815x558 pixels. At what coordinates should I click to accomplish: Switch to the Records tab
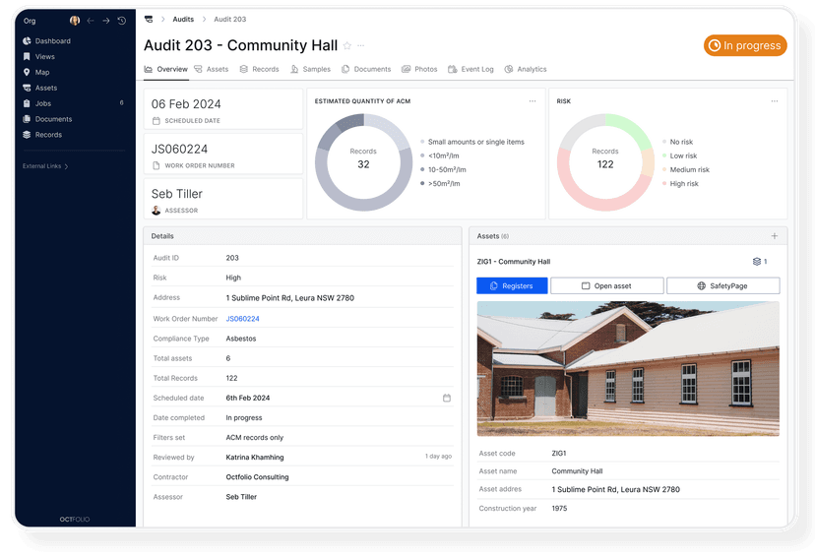(x=260, y=69)
